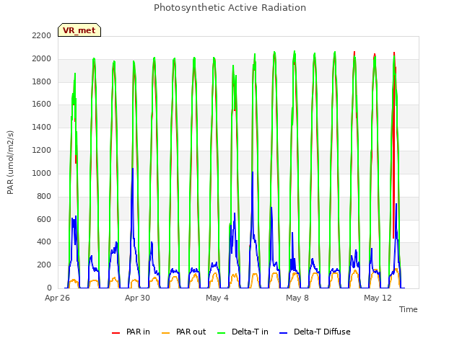The width and height of the screenshot is (462, 346).
Task: Click the Time axis title
Action: coord(409,309)
